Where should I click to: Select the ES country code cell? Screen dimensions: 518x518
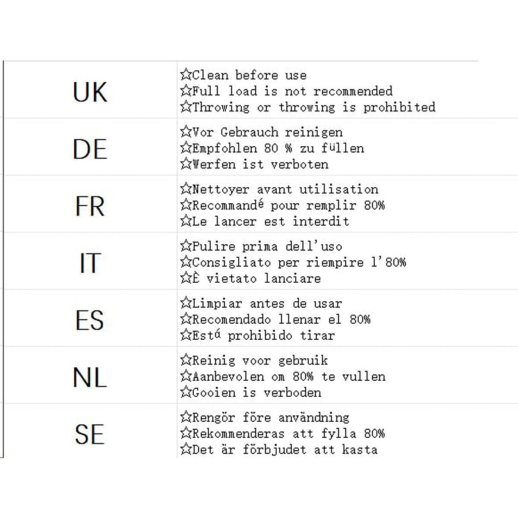tap(90, 320)
